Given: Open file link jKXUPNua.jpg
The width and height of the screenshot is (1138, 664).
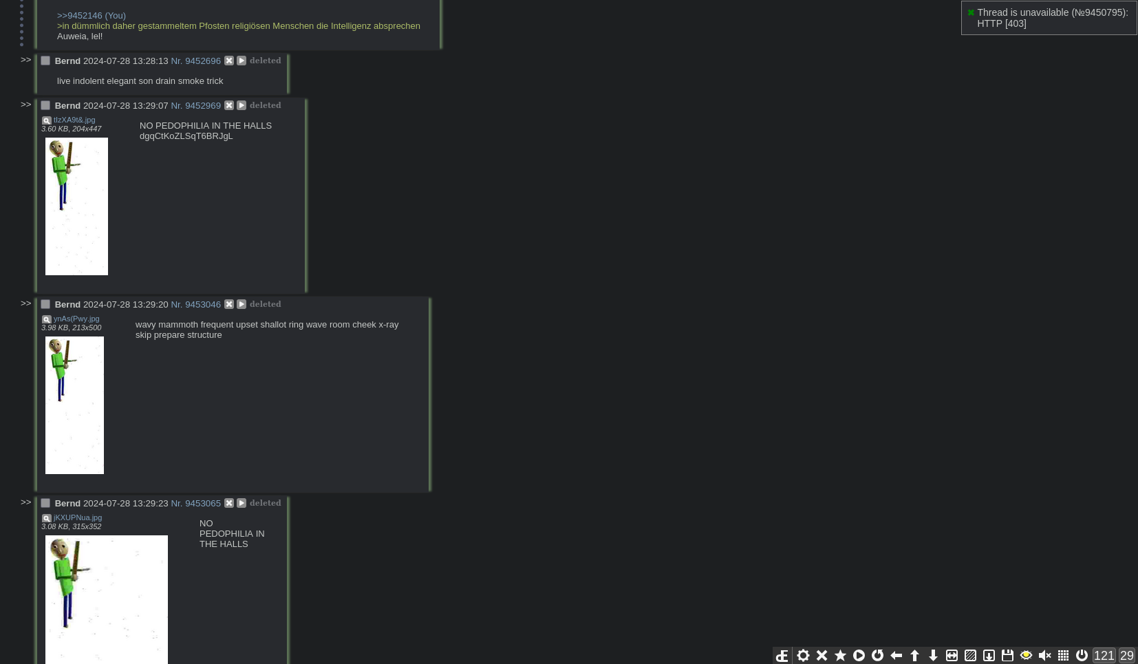Looking at the screenshot, I should [78, 517].
